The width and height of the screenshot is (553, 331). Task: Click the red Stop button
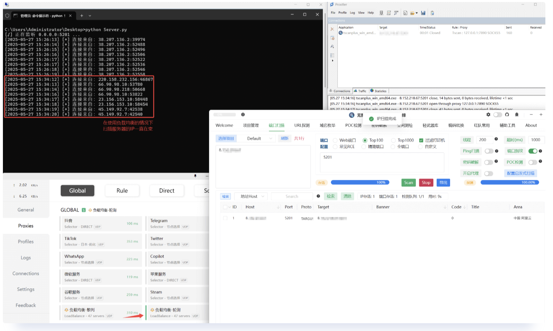pyautogui.click(x=426, y=182)
